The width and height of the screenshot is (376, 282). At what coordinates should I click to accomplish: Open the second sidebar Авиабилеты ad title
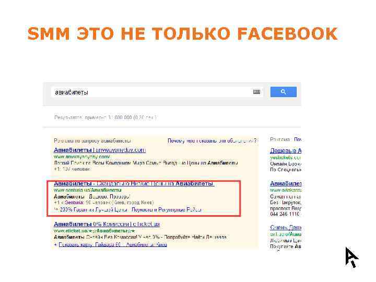pyautogui.click(x=286, y=184)
